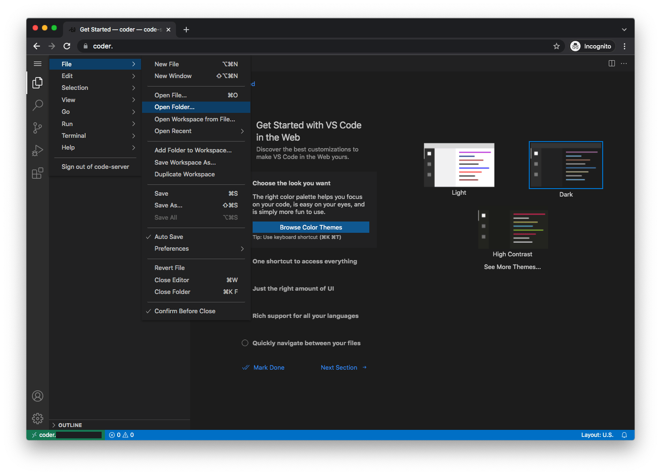This screenshot has height=475, width=661.
Task: Open the Run and Debug view
Action: (x=38, y=150)
